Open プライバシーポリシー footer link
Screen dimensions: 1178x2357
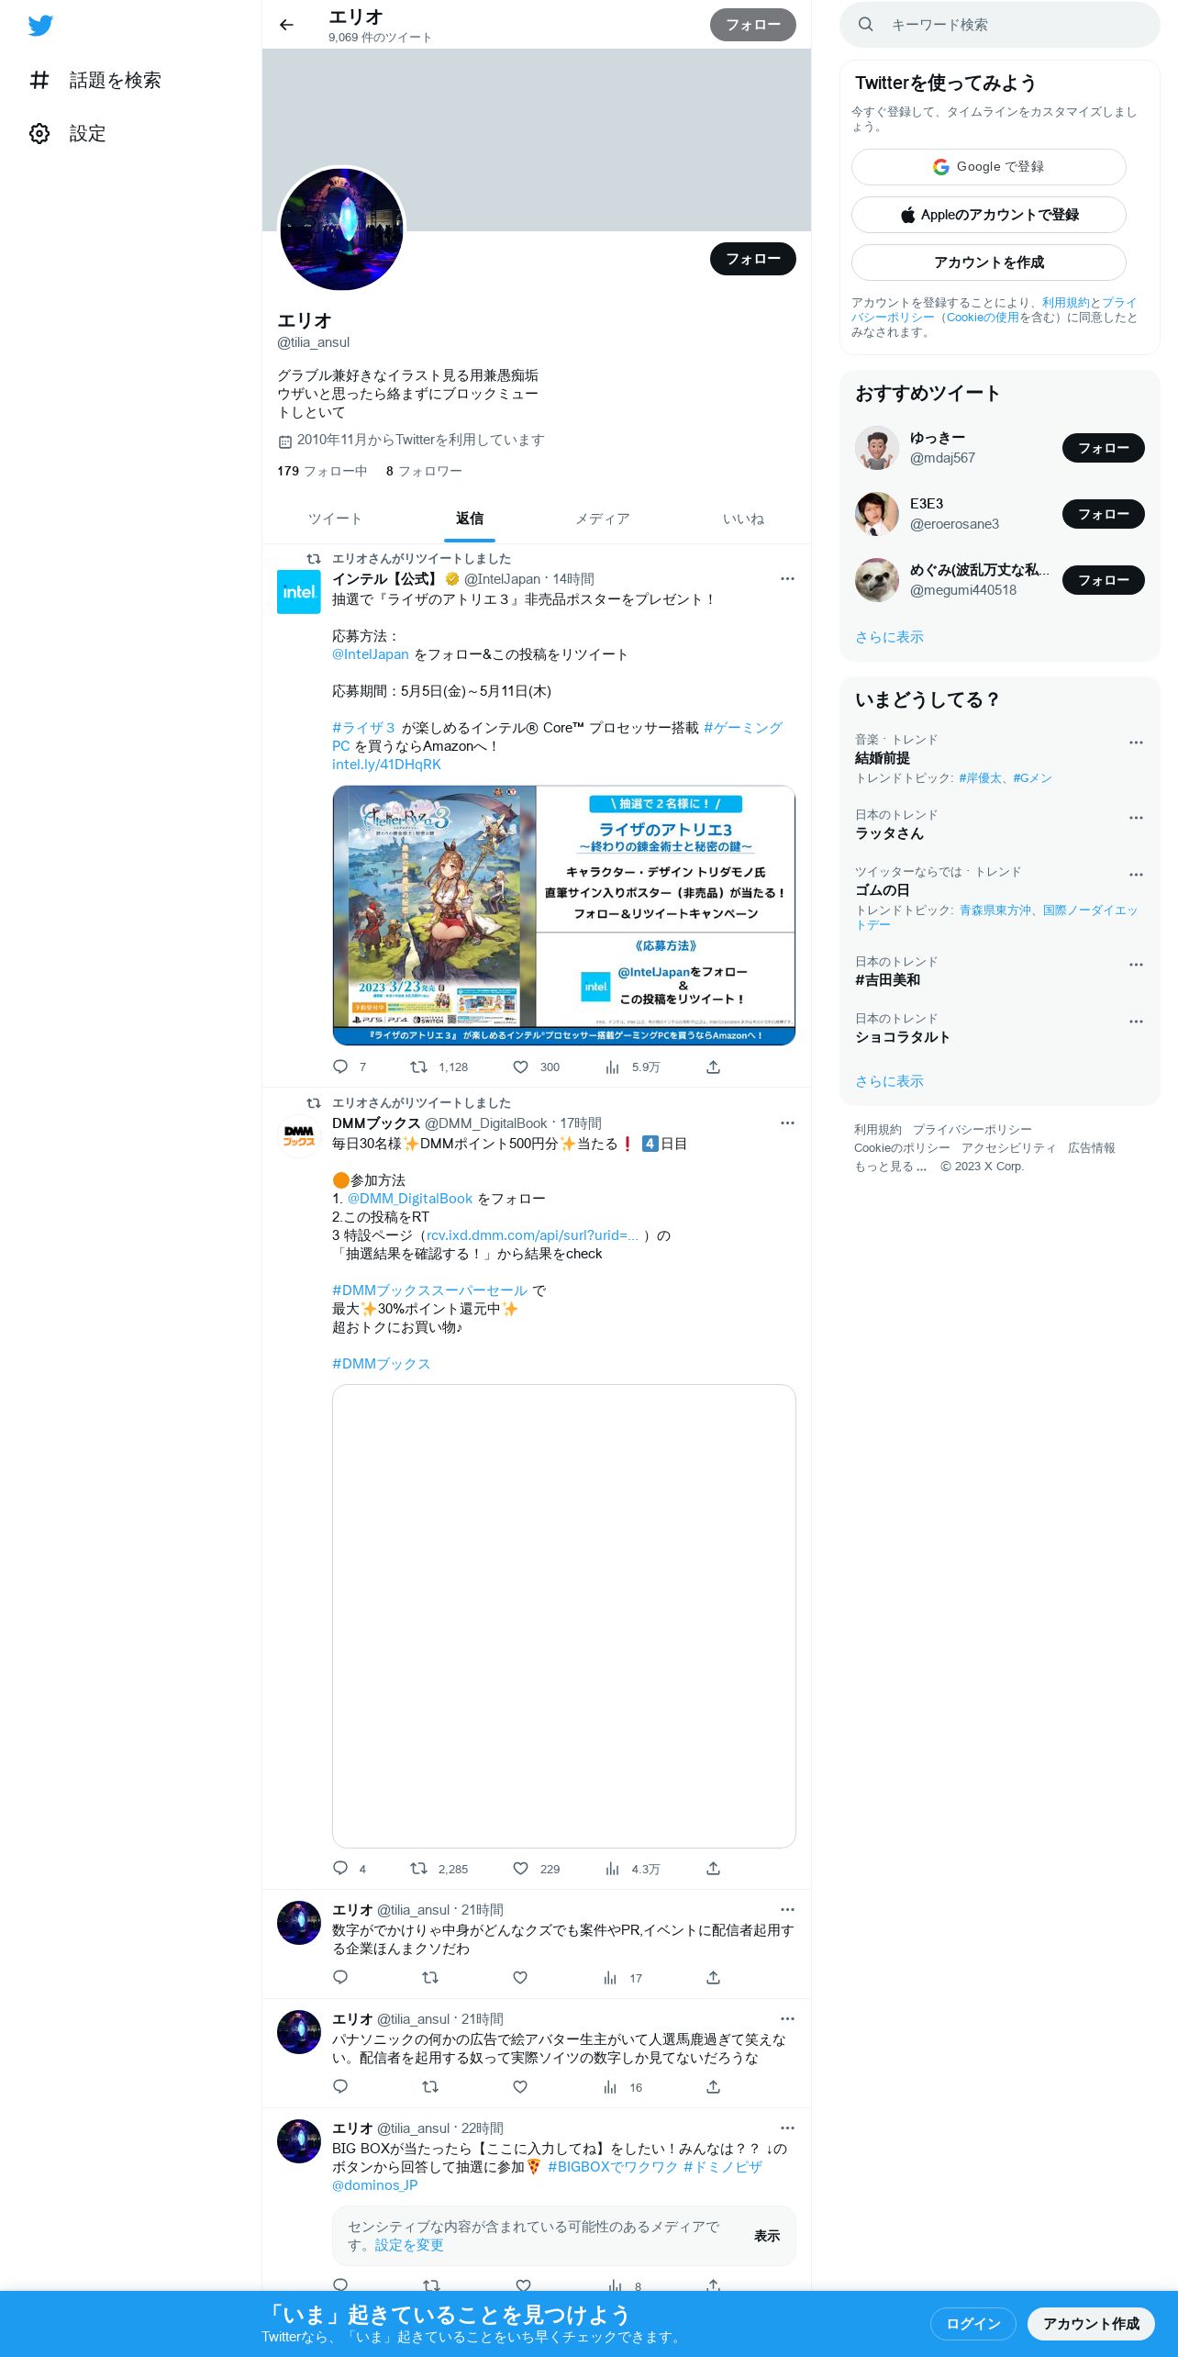(972, 1129)
